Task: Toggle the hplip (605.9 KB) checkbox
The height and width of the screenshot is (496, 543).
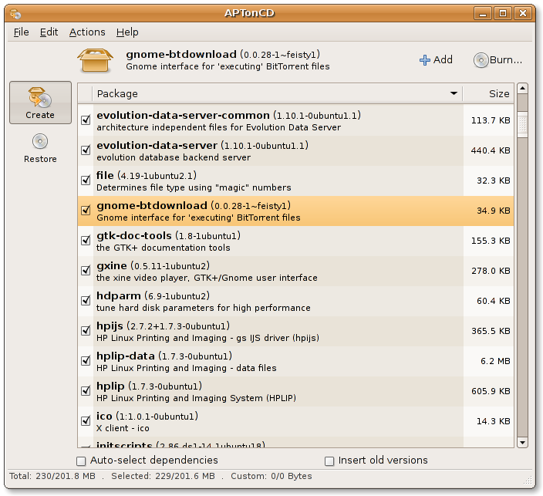Action: 86,391
